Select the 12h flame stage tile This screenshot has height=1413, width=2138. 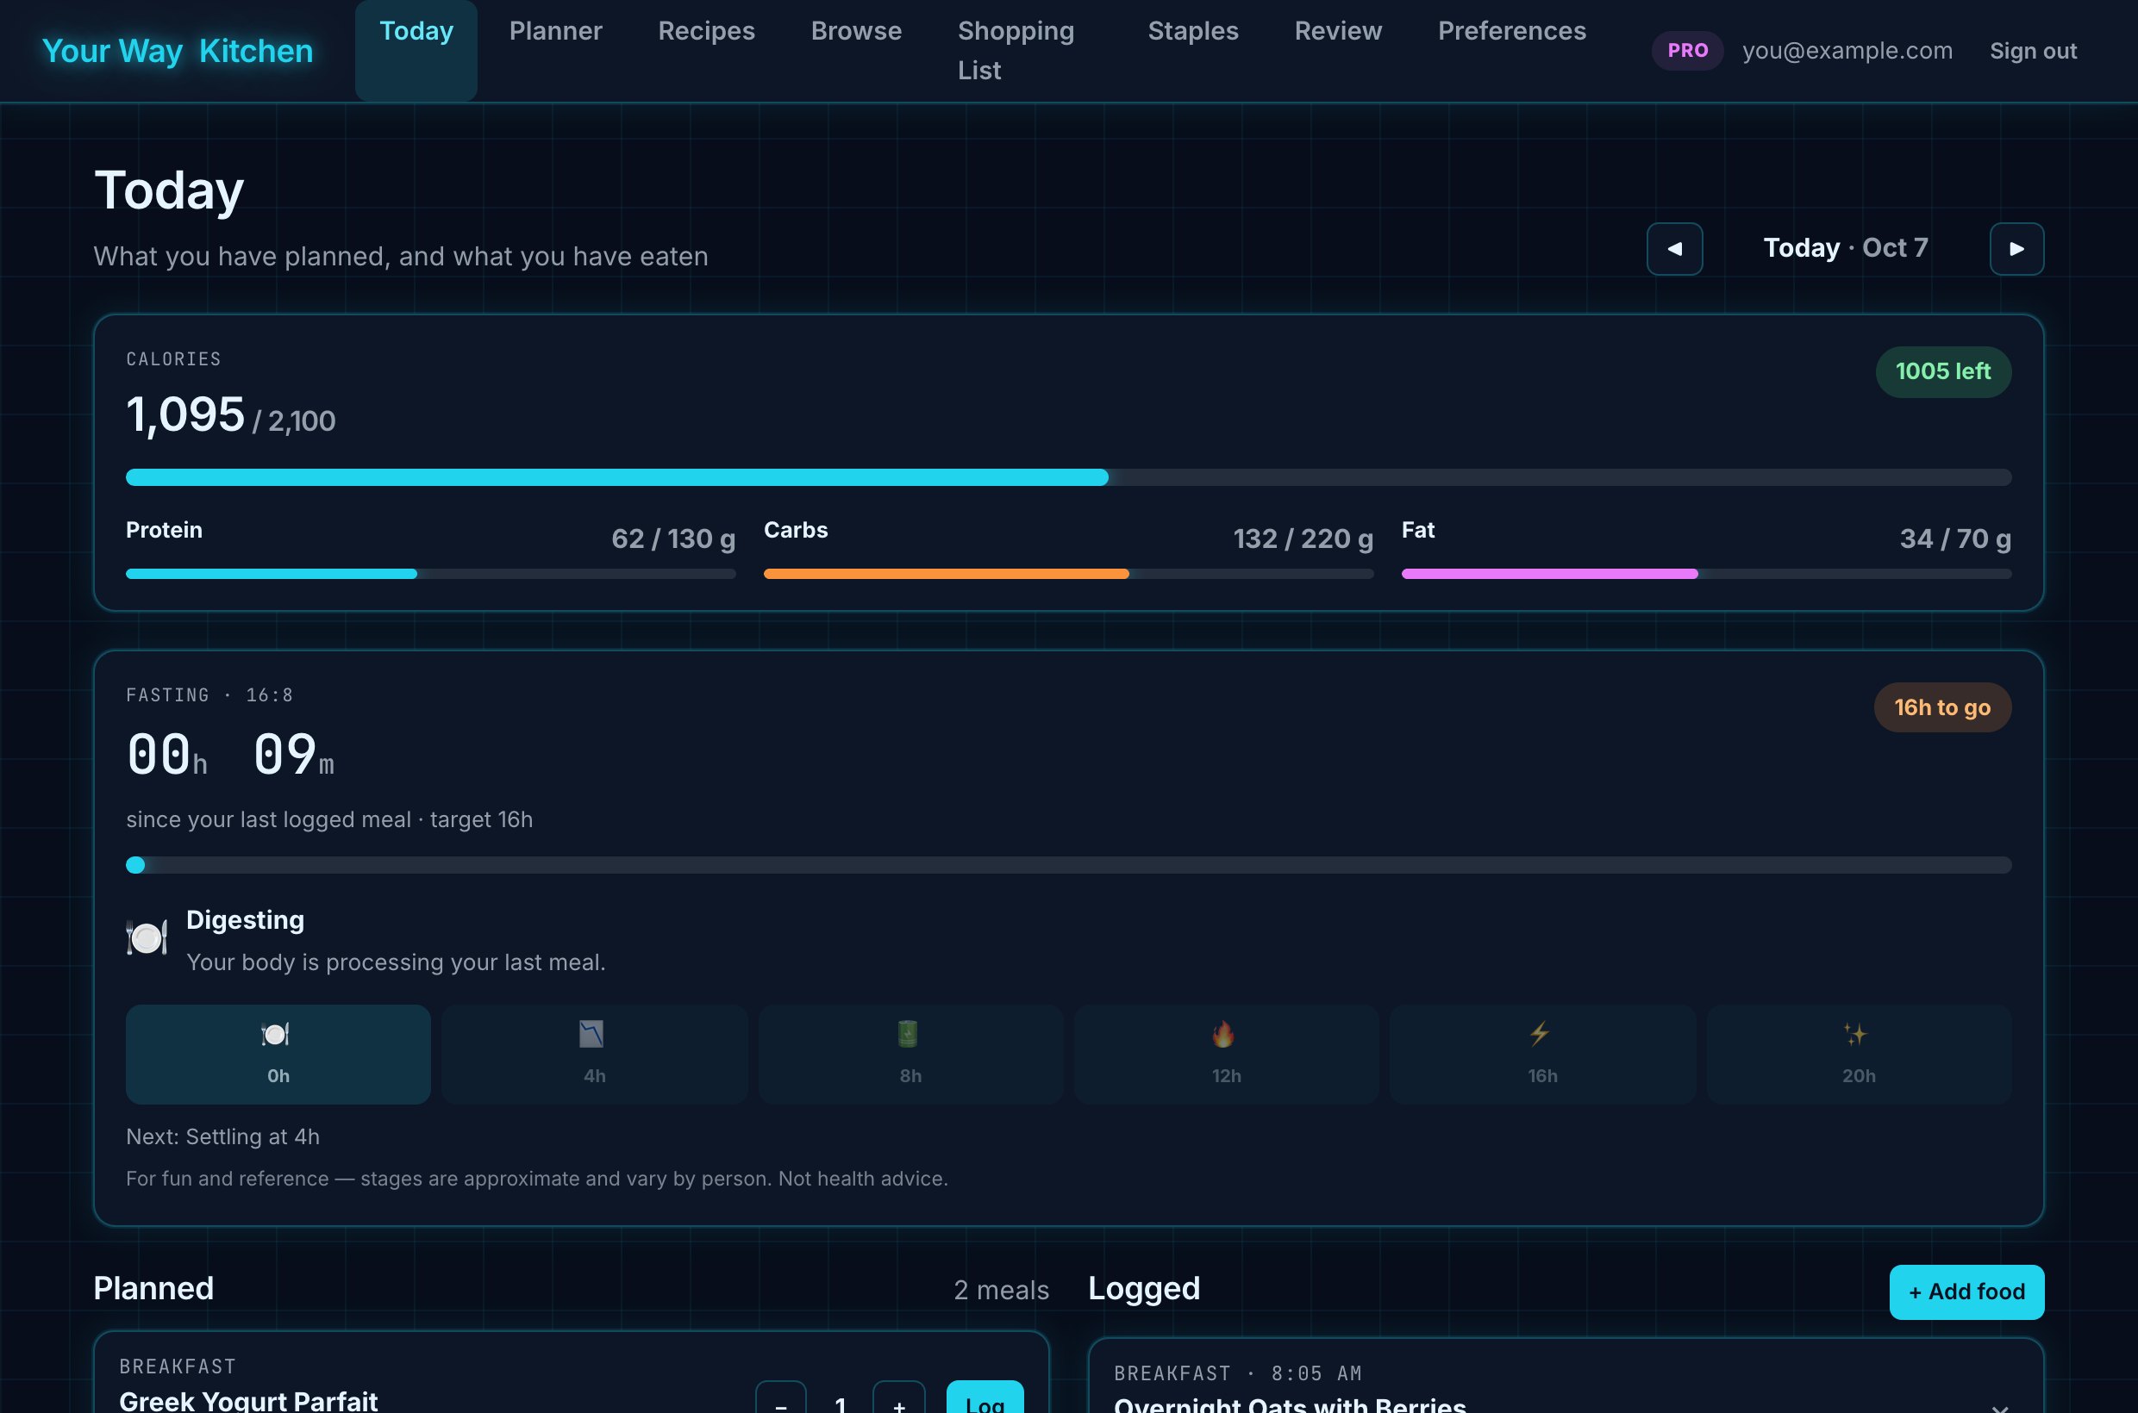(1227, 1055)
